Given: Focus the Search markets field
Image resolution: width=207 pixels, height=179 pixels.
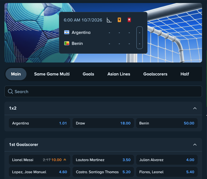Looking at the screenshot, I should pyautogui.click(x=103, y=91).
